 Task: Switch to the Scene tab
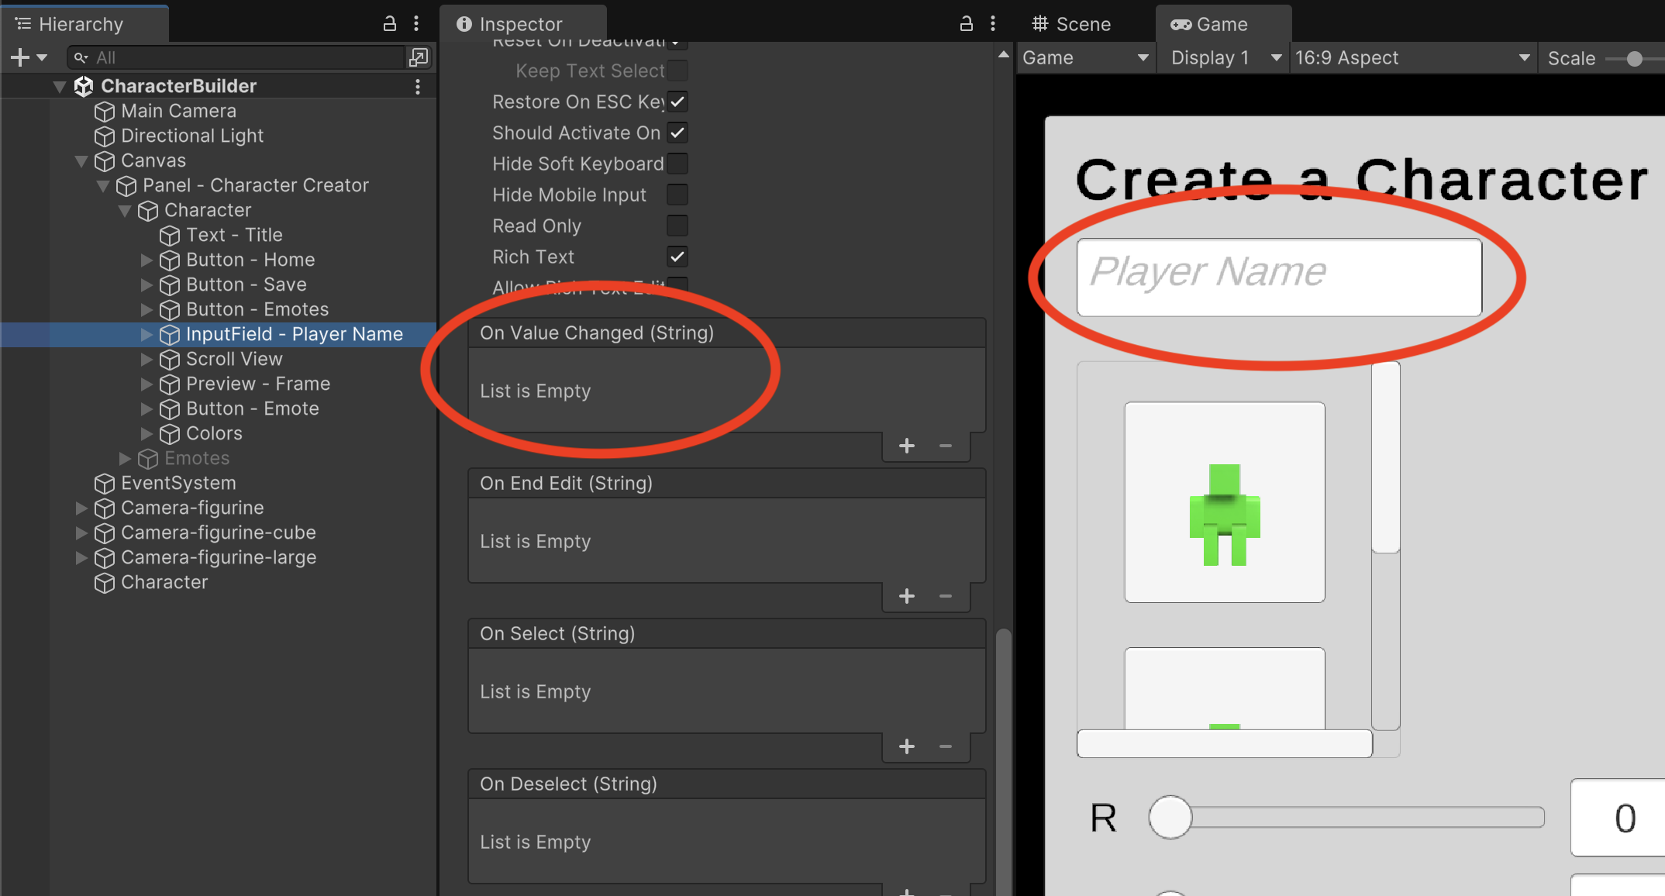tap(1072, 24)
